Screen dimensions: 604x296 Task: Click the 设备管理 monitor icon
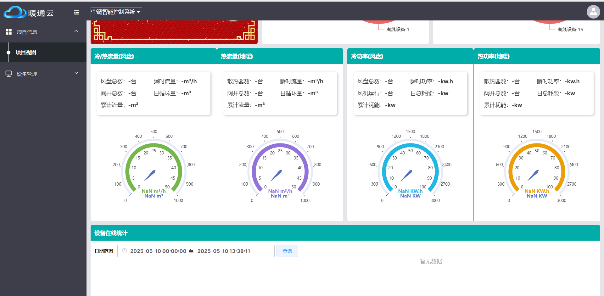point(9,74)
